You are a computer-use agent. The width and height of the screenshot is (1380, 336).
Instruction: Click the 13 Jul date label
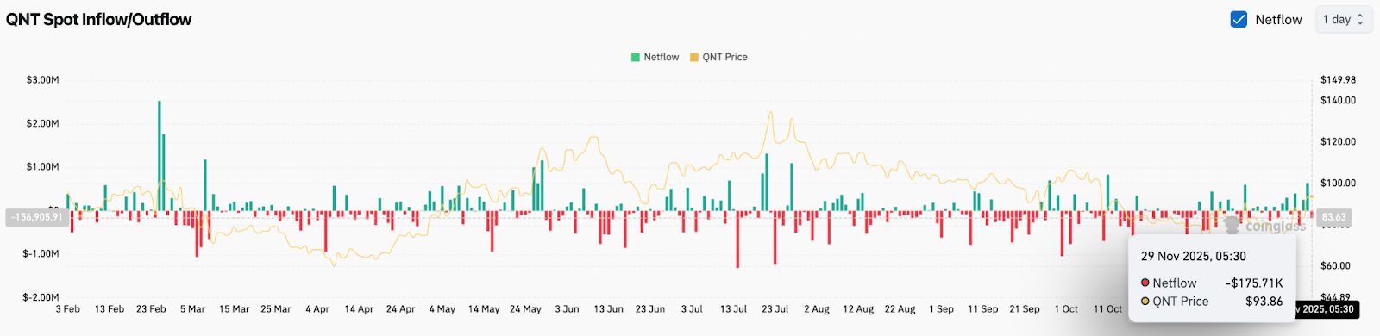point(733,309)
